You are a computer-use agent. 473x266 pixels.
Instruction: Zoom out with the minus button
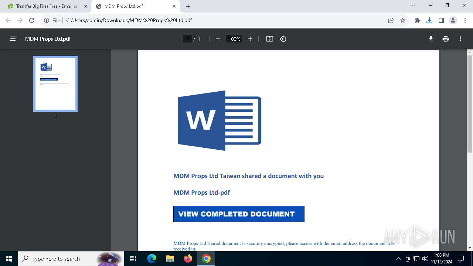pyautogui.click(x=218, y=39)
